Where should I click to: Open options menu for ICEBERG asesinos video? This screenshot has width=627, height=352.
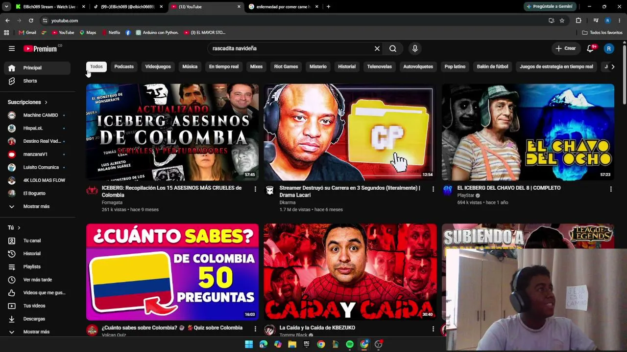pos(255,189)
